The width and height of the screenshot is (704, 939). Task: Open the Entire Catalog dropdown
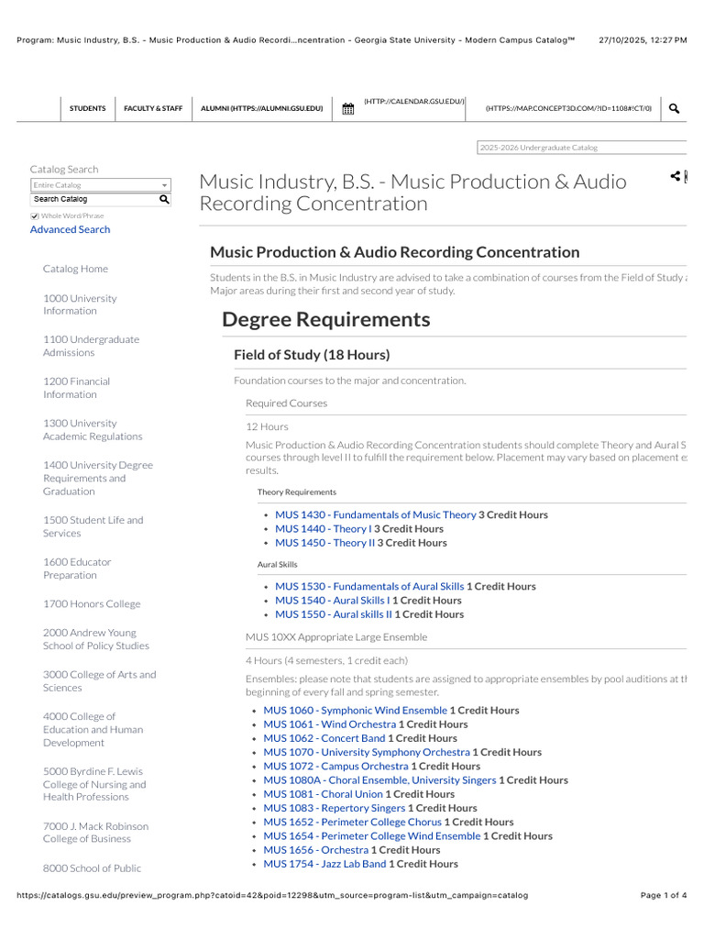click(101, 185)
